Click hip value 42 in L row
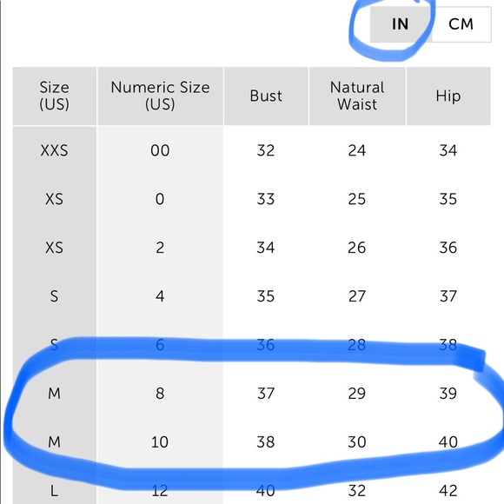 coord(448,490)
